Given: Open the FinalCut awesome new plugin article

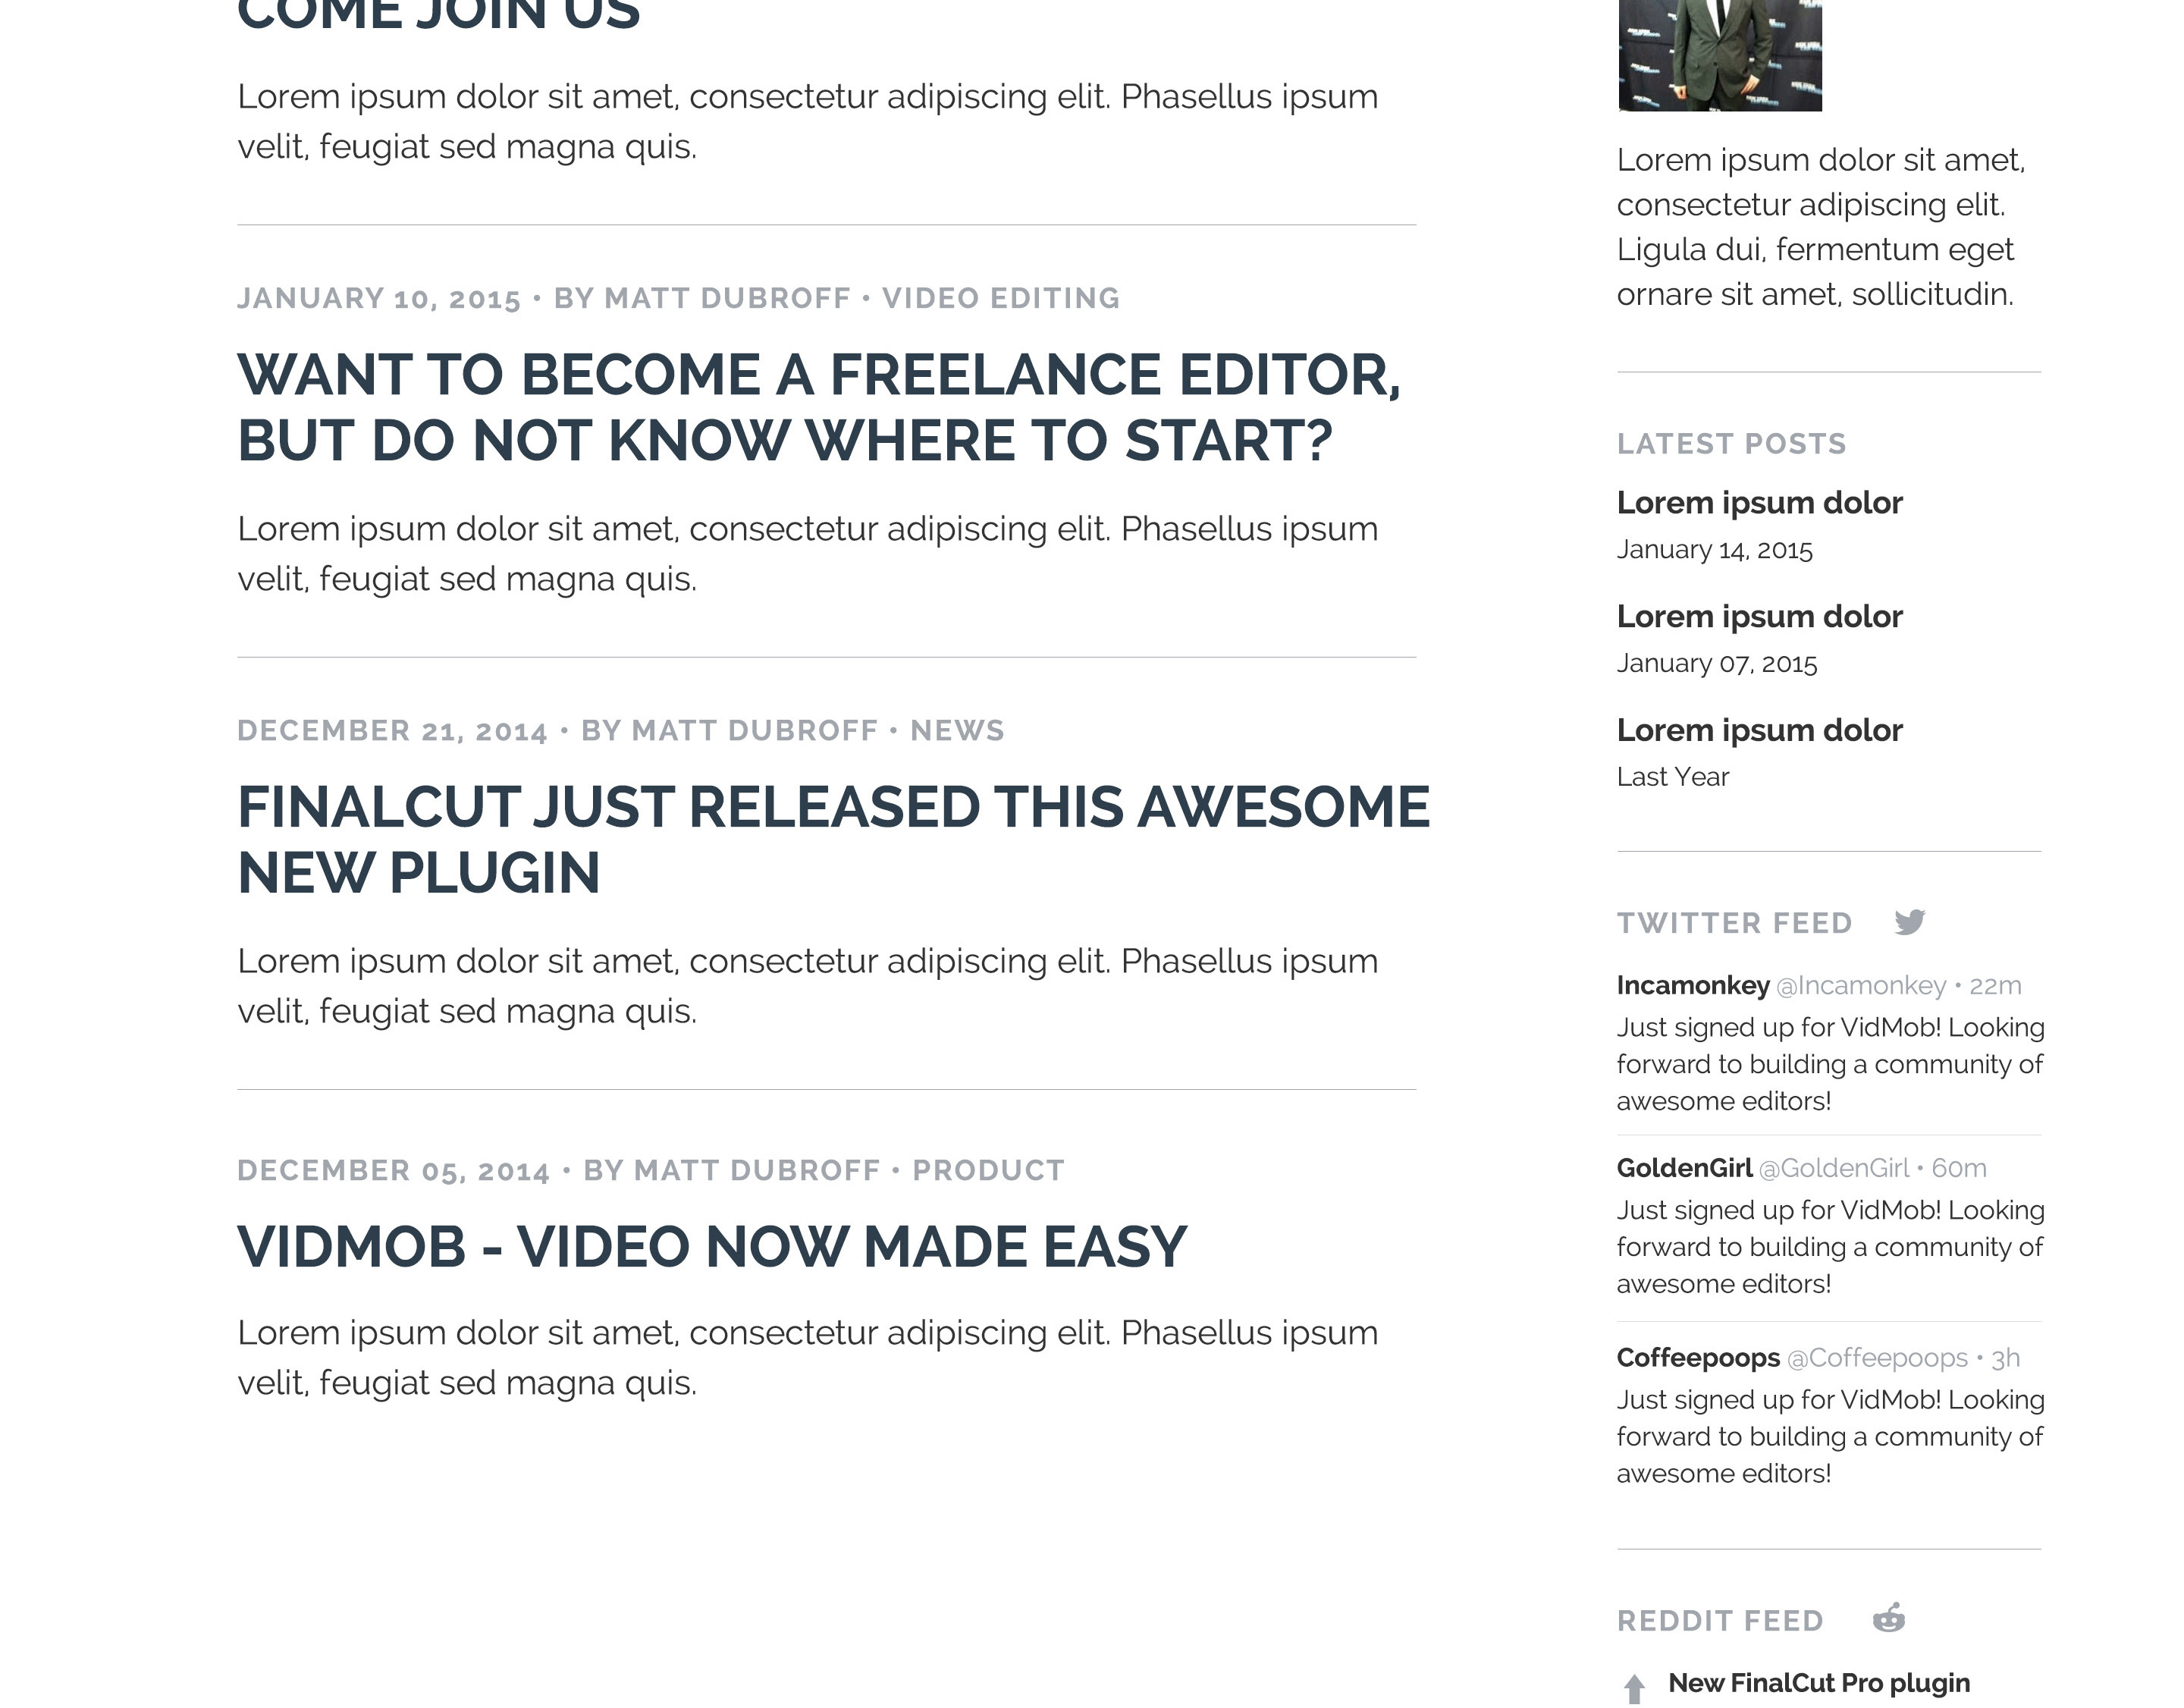Looking at the screenshot, I should point(834,840).
